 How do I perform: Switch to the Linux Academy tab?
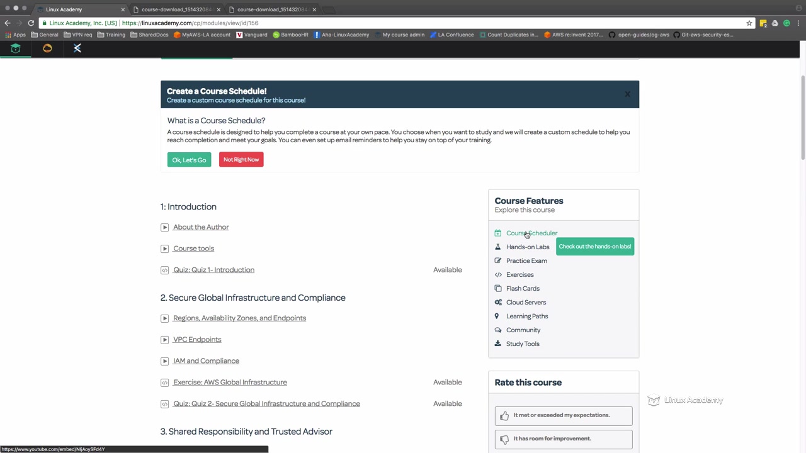pyautogui.click(x=81, y=9)
